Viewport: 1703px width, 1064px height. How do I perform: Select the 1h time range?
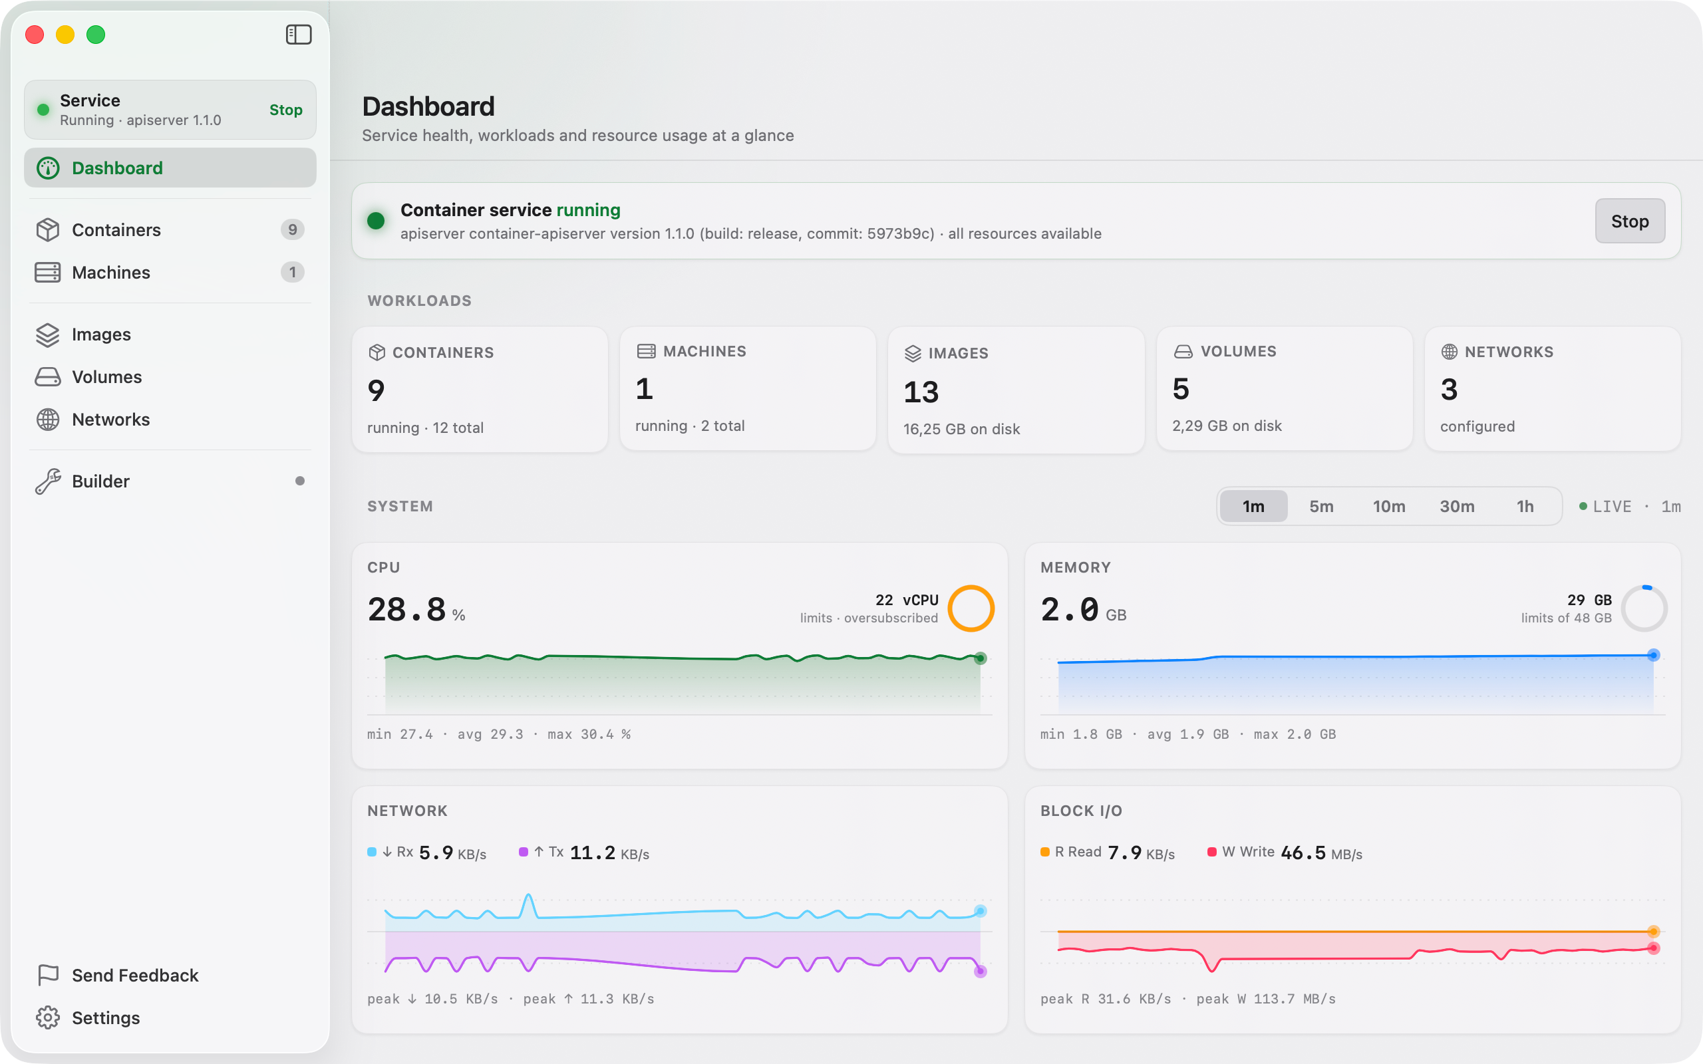(1525, 506)
